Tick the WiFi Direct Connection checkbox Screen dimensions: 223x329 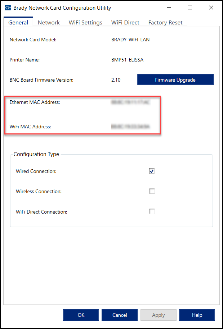(x=152, y=212)
